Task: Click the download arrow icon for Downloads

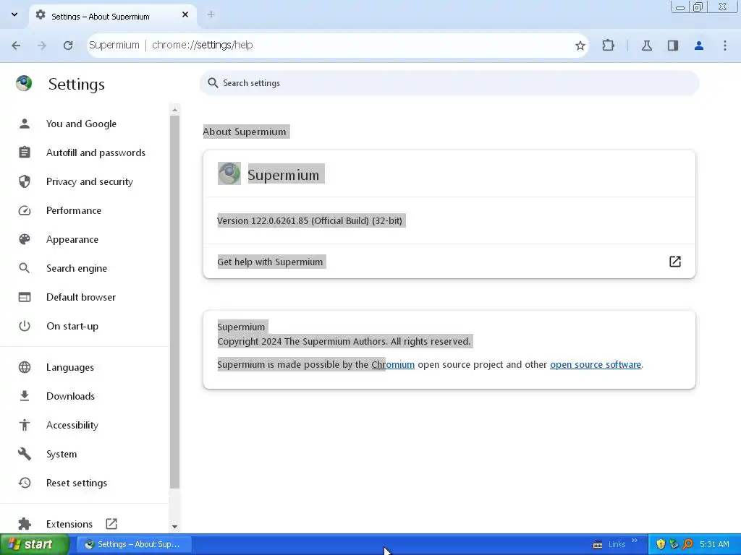Action: tap(25, 396)
